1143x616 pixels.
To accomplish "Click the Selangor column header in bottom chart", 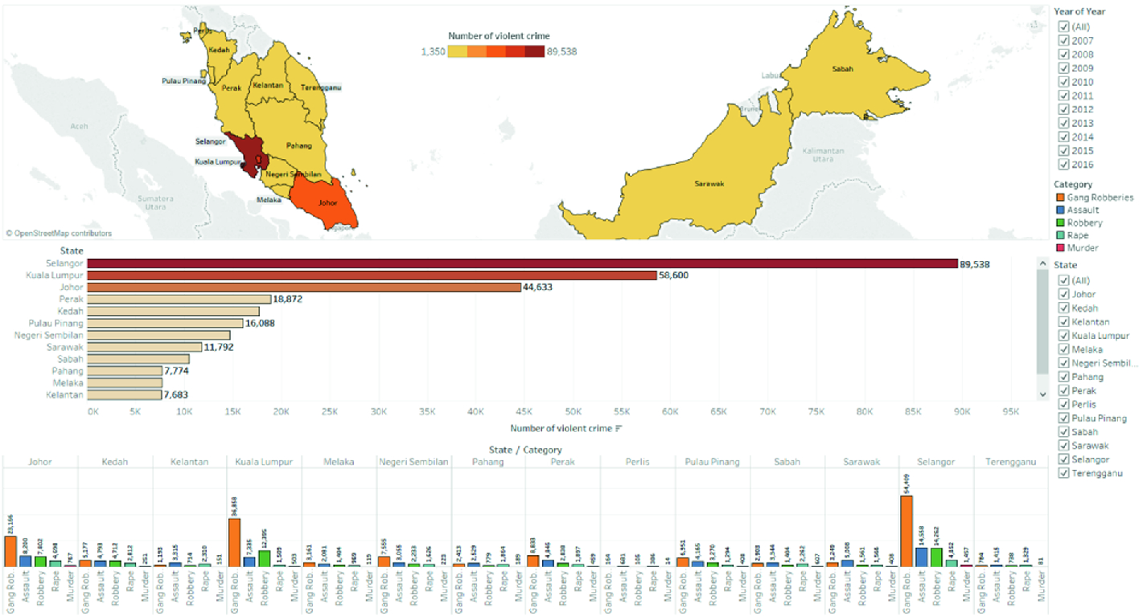I will 935,462.
